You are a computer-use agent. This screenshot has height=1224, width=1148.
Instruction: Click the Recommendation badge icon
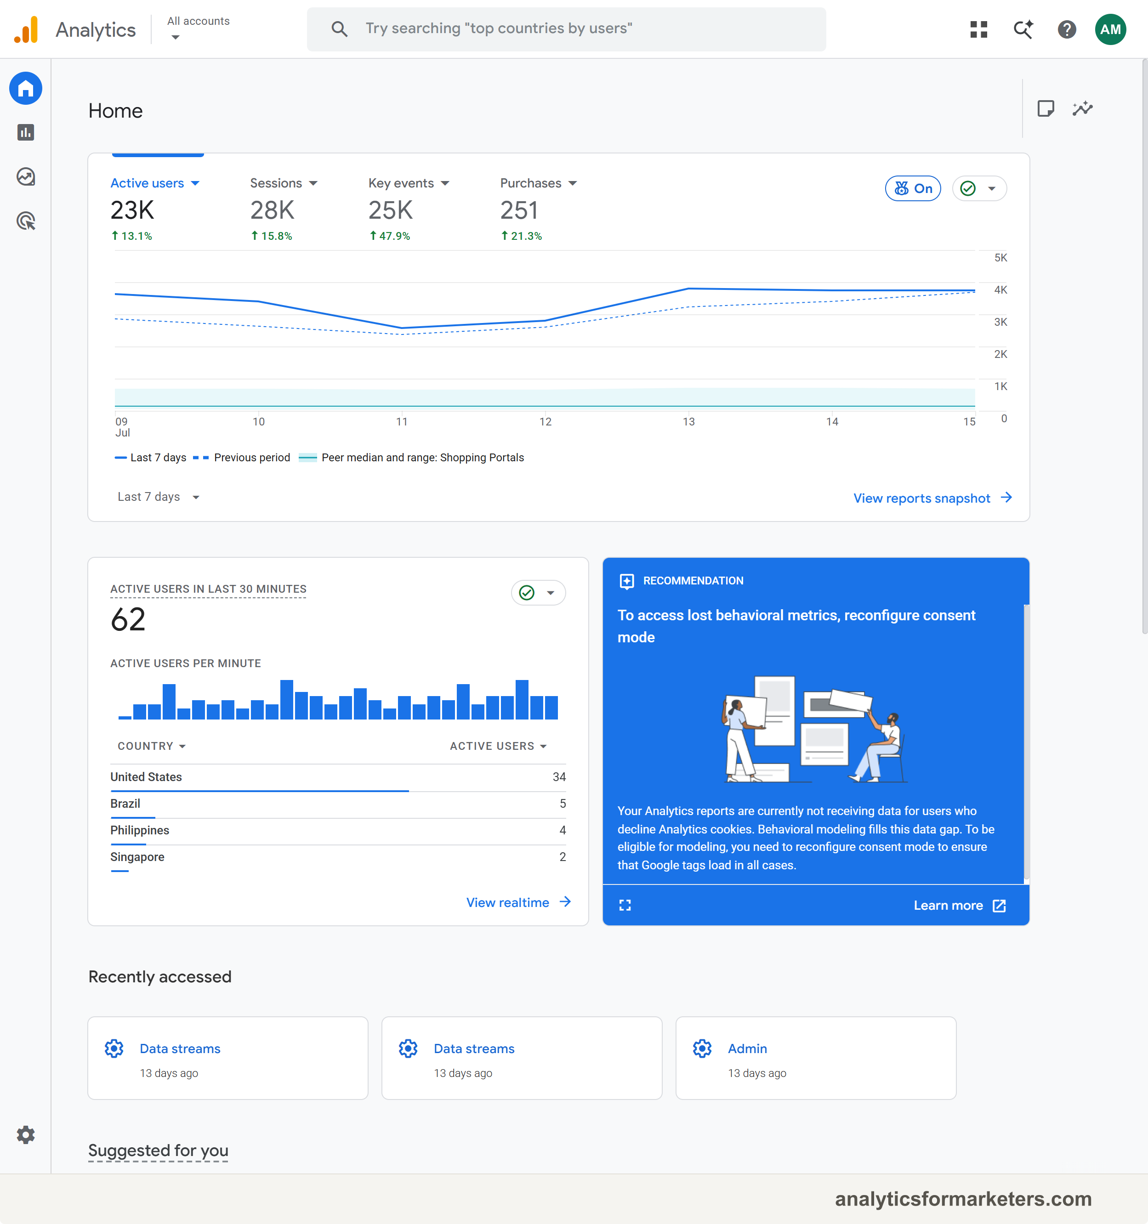click(626, 581)
